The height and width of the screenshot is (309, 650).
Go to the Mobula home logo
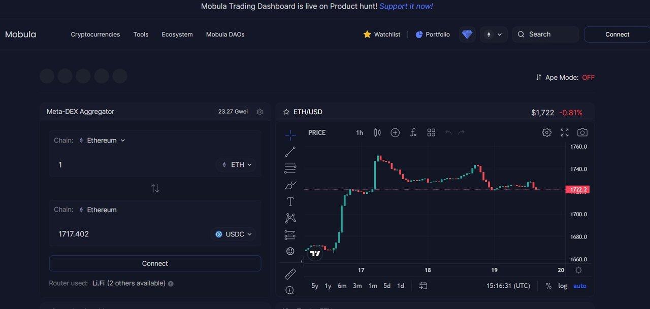[20, 35]
